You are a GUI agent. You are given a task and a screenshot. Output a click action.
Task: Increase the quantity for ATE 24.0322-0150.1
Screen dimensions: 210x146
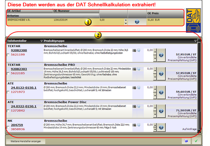(x=155, y=108)
